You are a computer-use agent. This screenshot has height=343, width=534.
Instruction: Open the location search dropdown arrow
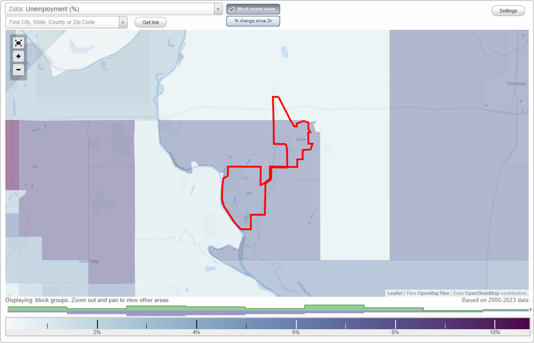click(123, 22)
